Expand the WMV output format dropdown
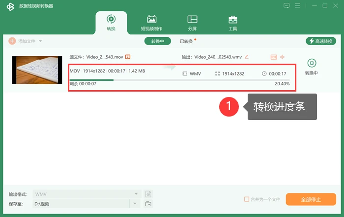Screen dimensions: 344x217 coord(136,194)
